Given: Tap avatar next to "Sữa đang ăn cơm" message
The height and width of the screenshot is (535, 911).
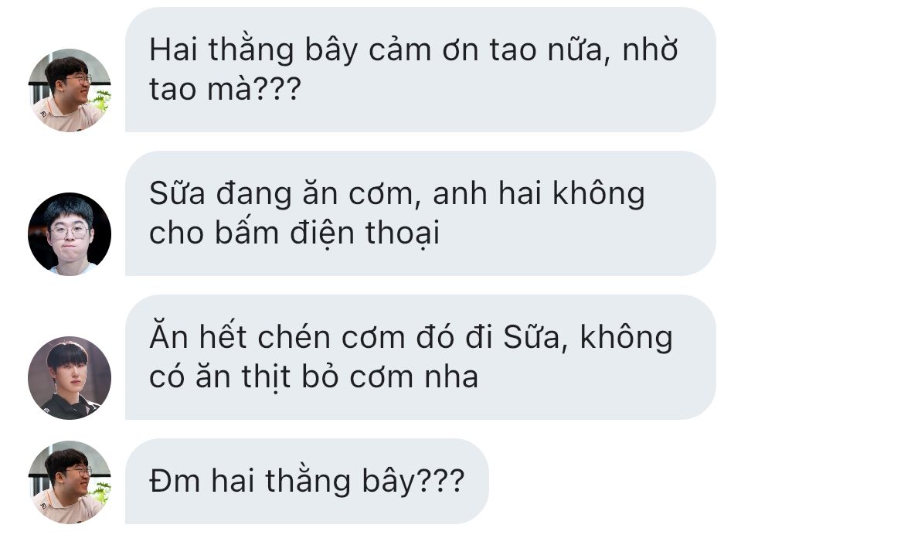Looking at the screenshot, I should (x=69, y=233).
